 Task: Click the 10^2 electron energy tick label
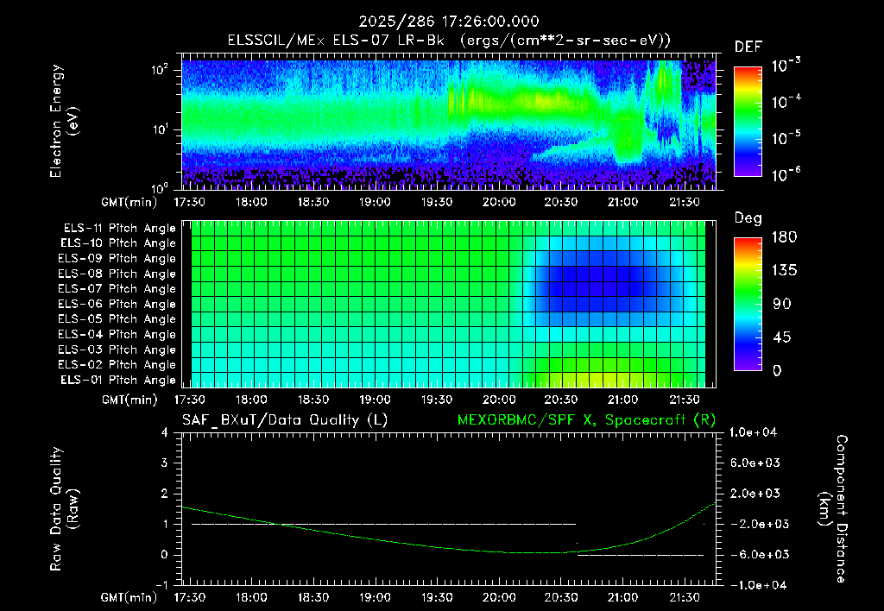click(160, 70)
